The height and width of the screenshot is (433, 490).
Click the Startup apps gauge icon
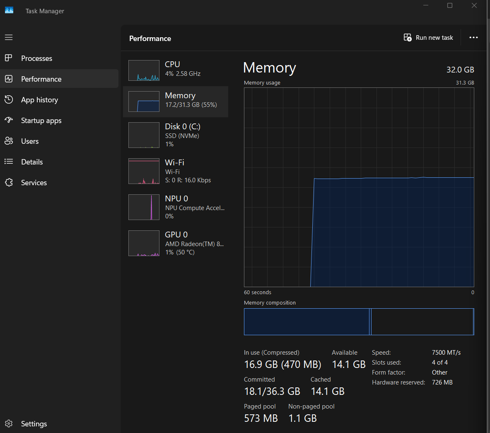click(x=9, y=120)
